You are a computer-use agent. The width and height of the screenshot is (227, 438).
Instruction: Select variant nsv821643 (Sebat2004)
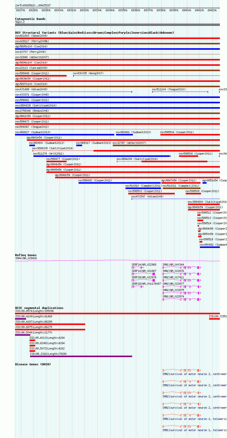[118, 38]
